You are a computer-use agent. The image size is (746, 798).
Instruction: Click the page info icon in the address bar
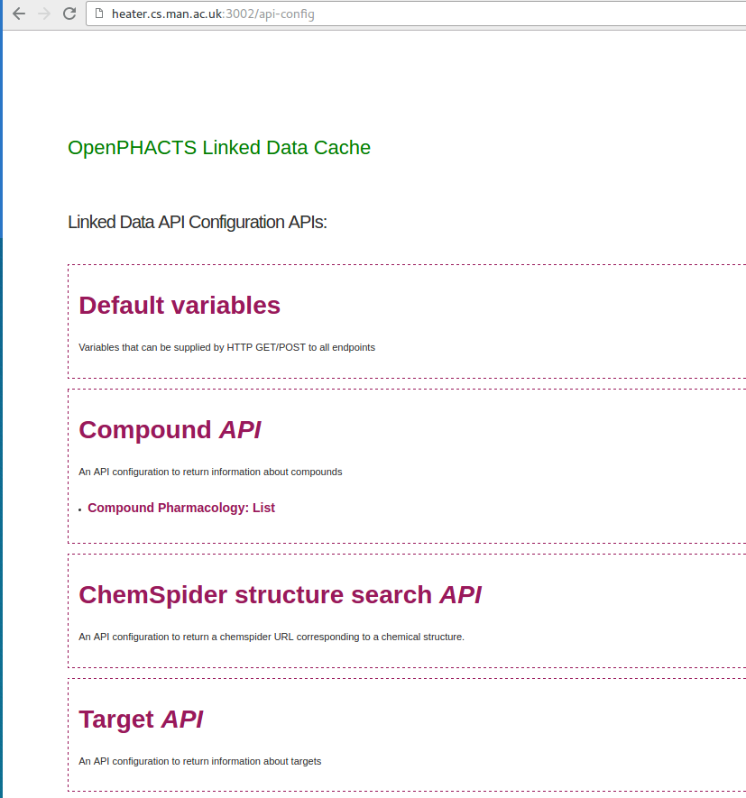tap(100, 14)
